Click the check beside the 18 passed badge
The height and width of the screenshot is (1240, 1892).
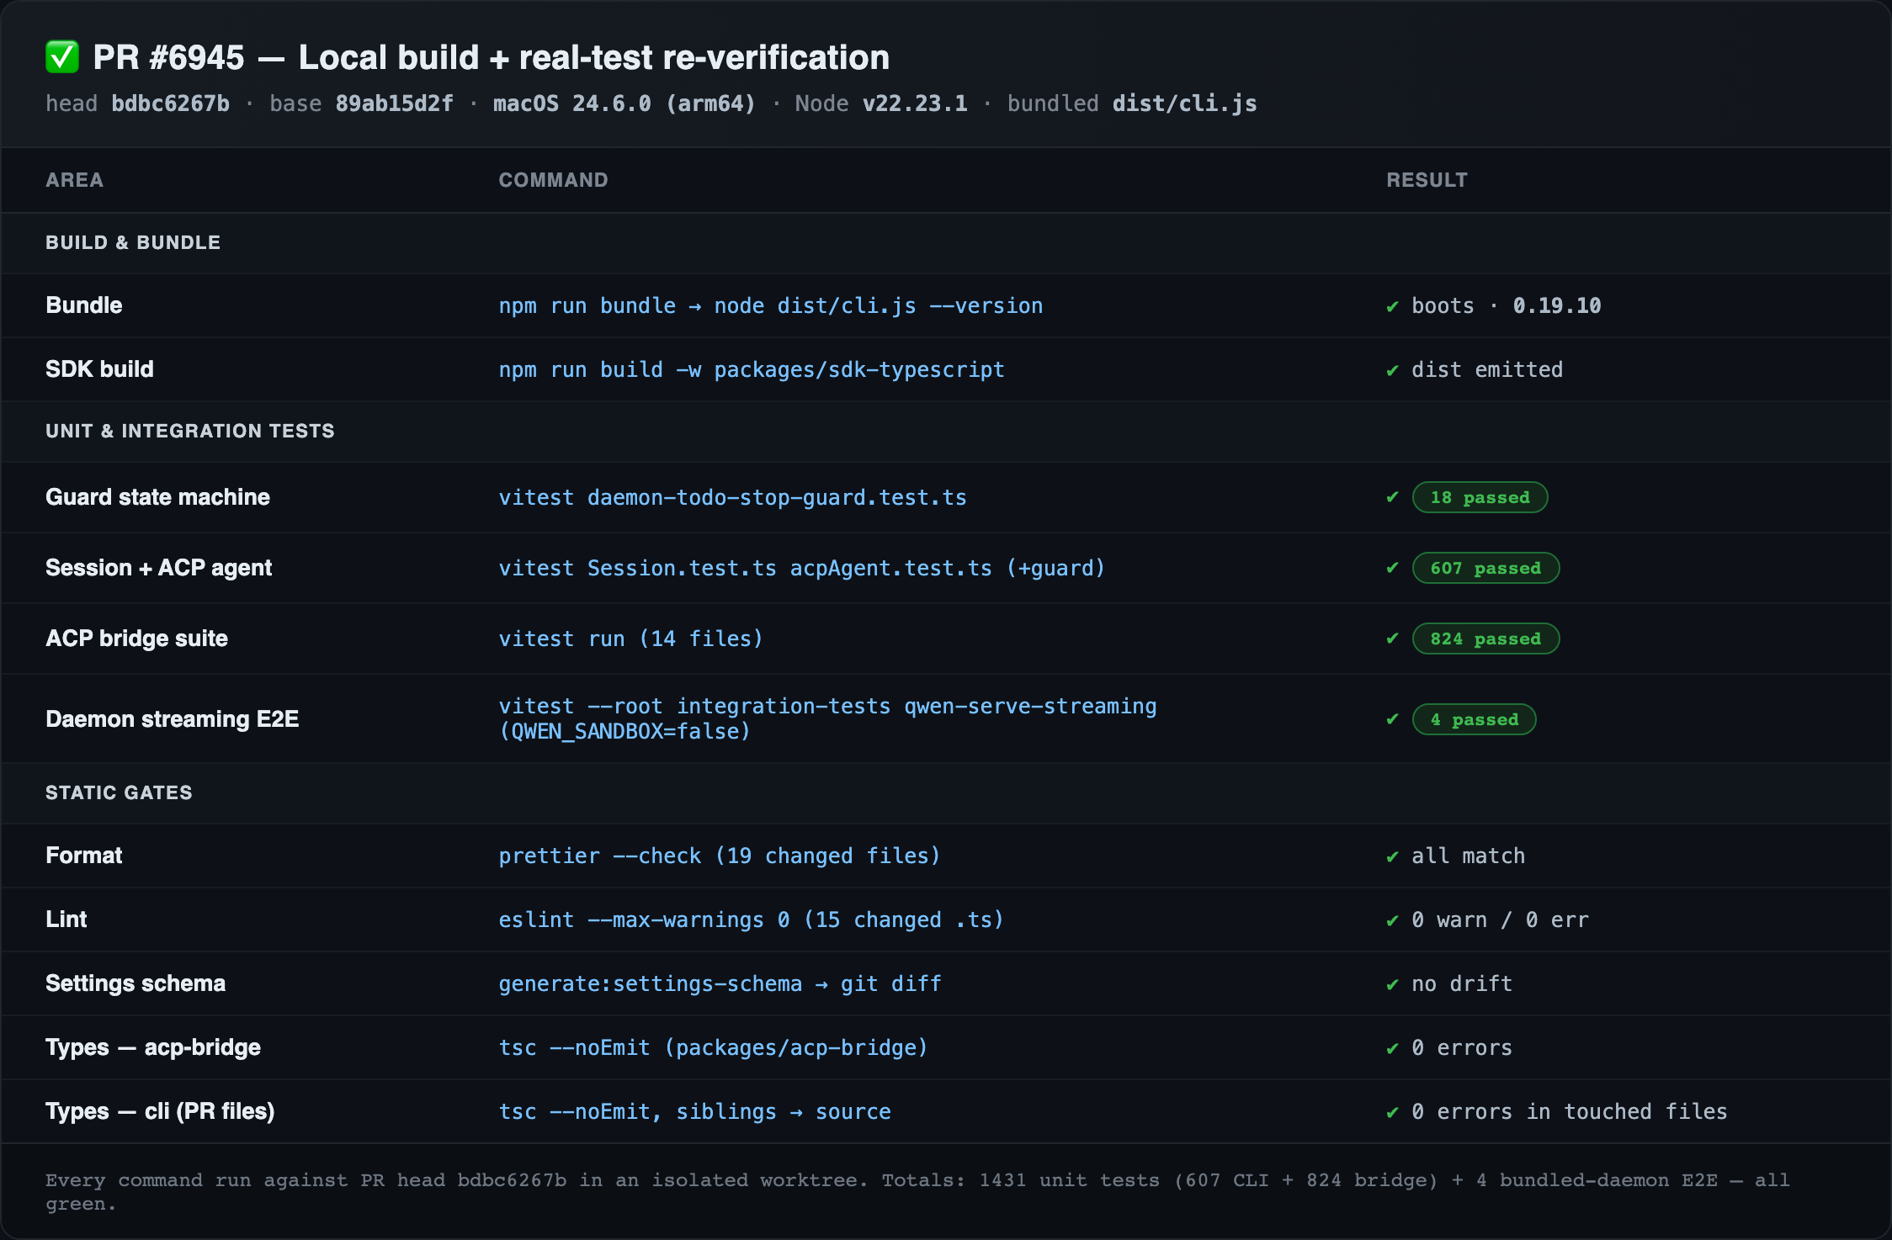[x=1392, y=497]
